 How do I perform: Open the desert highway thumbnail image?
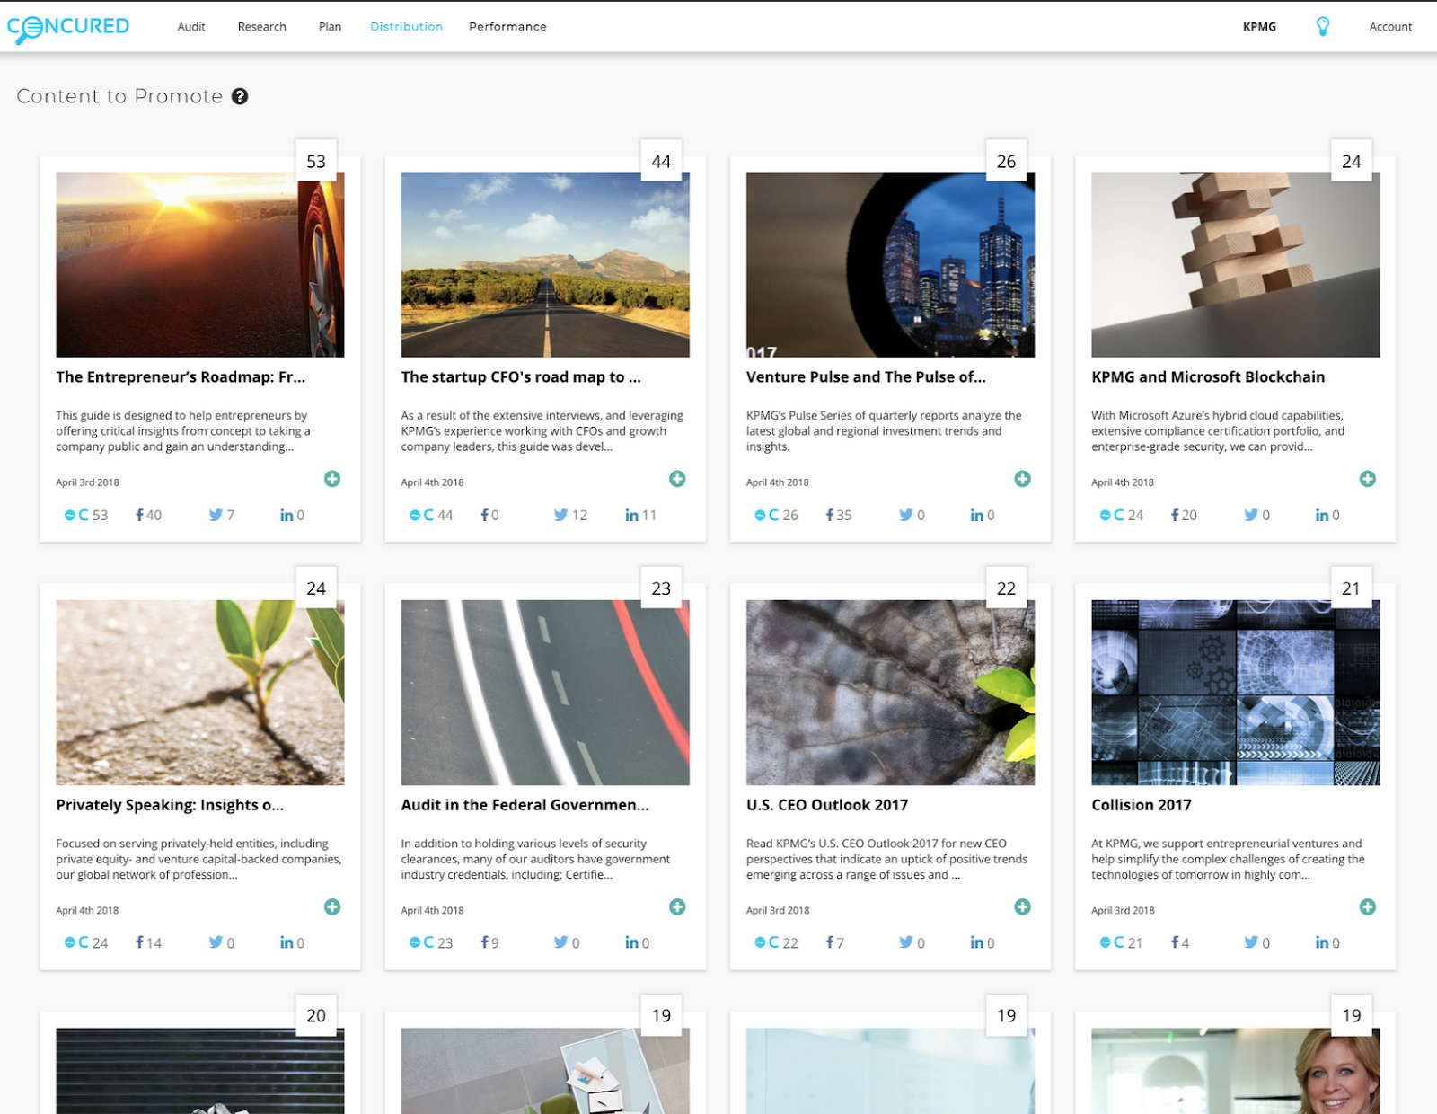(x=544, y=265)
